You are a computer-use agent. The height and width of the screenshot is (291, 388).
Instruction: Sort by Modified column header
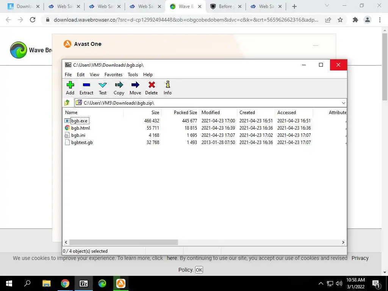point(218,112)
